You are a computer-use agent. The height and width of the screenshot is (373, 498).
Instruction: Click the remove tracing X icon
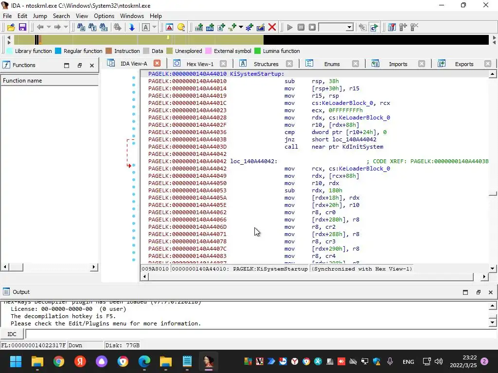[414, 27]
